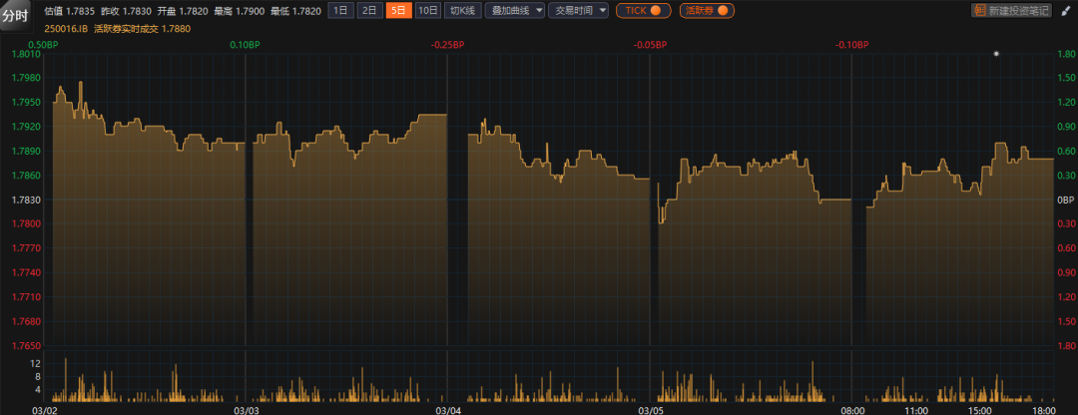Open the 叠加曲线 dropdown
Screen dimensions: 1078x415
(509, 11)
